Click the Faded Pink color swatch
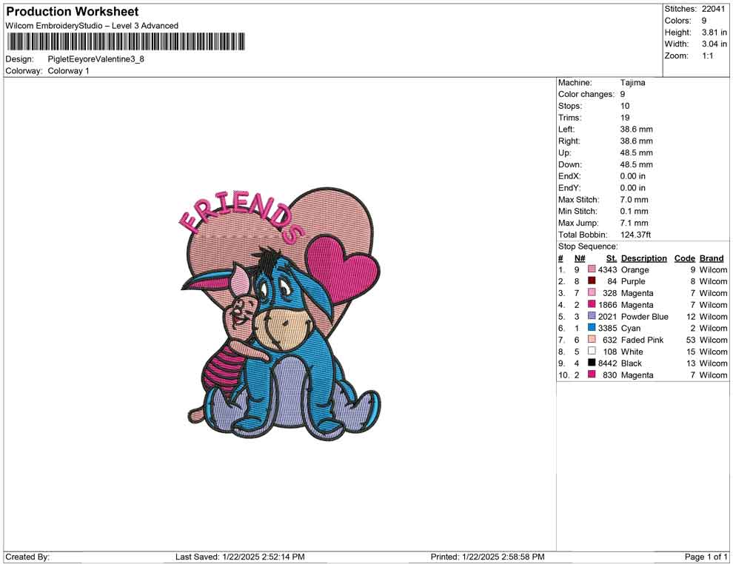Screen dimensions: 733x564 pyautogui.click(x=592, y=339)
